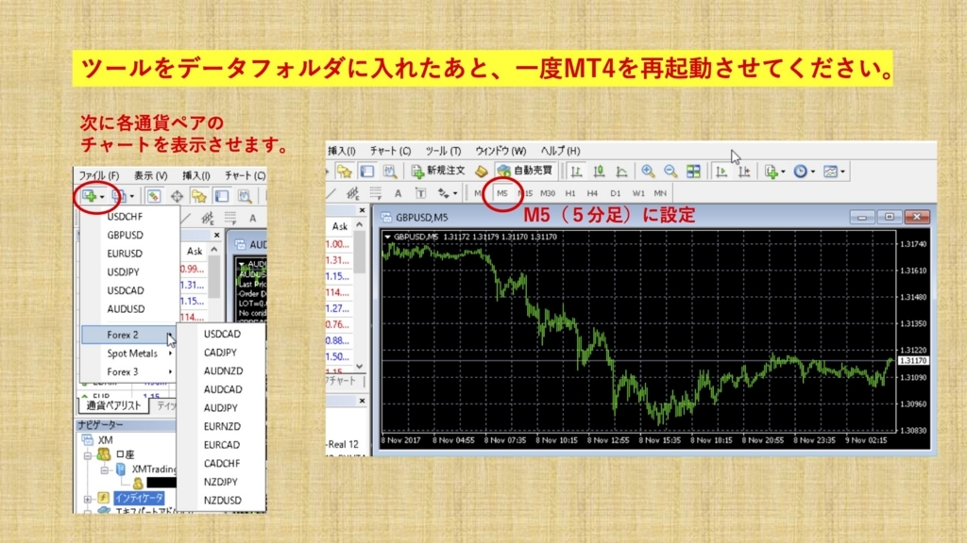Click 新規注文 new order button
Viewport: 967px width, 543px height.
[x=438, y=171]
